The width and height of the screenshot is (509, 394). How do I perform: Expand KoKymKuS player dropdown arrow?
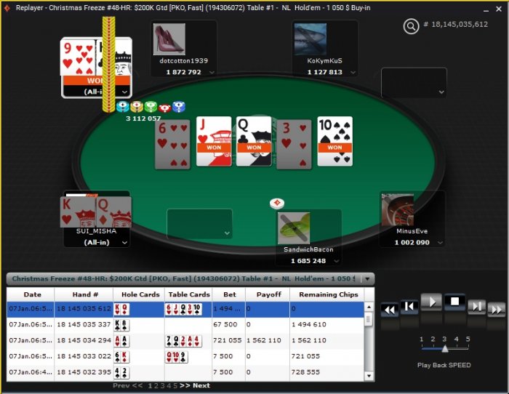353,73
